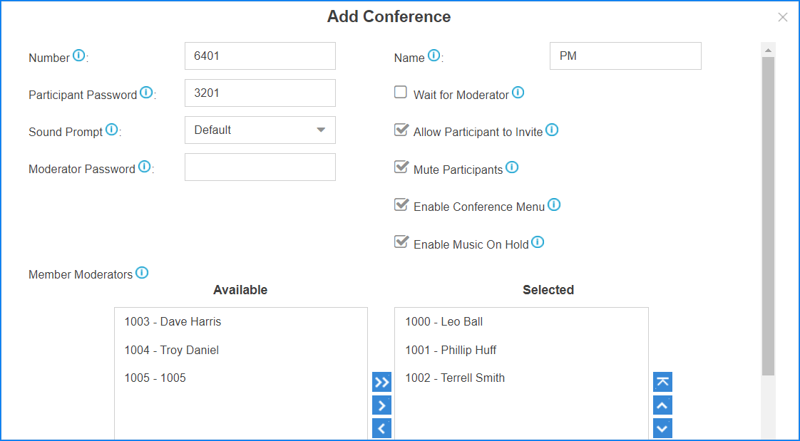Open the Sound Prompt dropdown

point(260,130)
